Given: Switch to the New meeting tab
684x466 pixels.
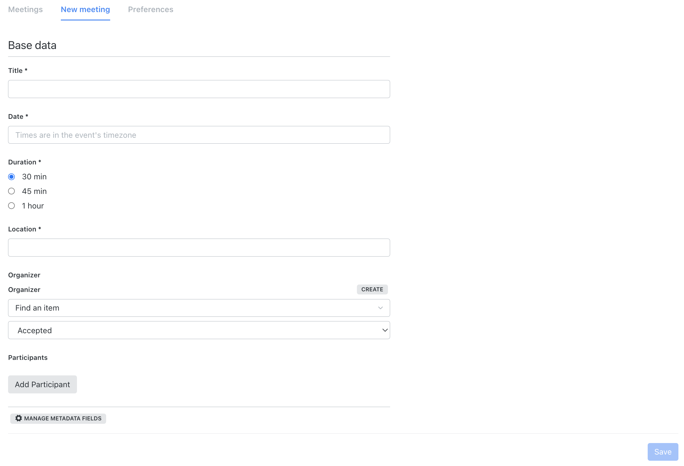Looking at the screenshot, I should 85,9.
